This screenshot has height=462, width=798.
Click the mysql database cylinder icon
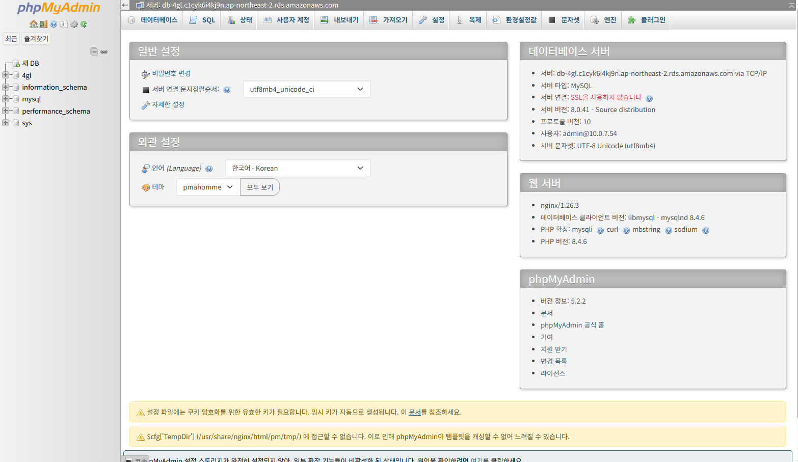click(16, 99)
